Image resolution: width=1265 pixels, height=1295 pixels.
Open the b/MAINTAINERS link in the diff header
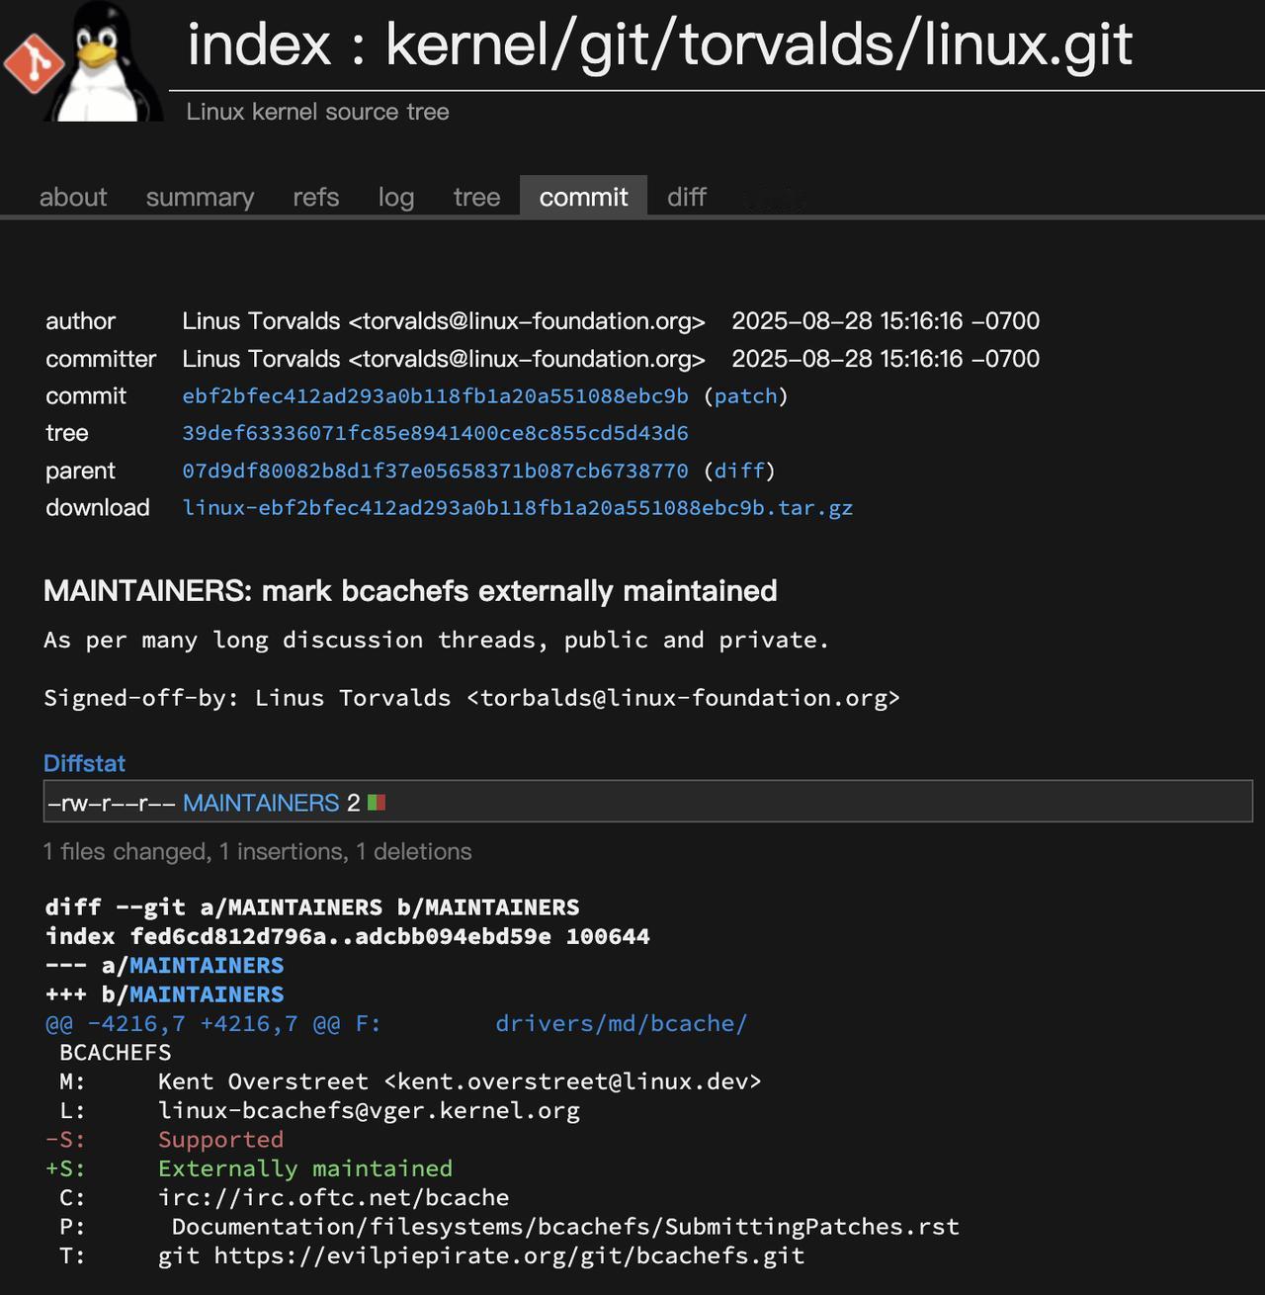pos(207,994)
